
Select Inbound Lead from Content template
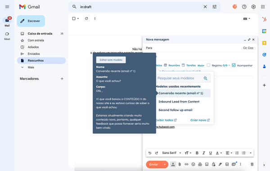(x=179, y=101)
